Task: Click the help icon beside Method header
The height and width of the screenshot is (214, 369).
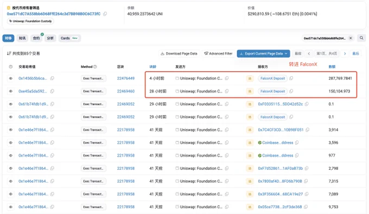Action: [95, 67]
